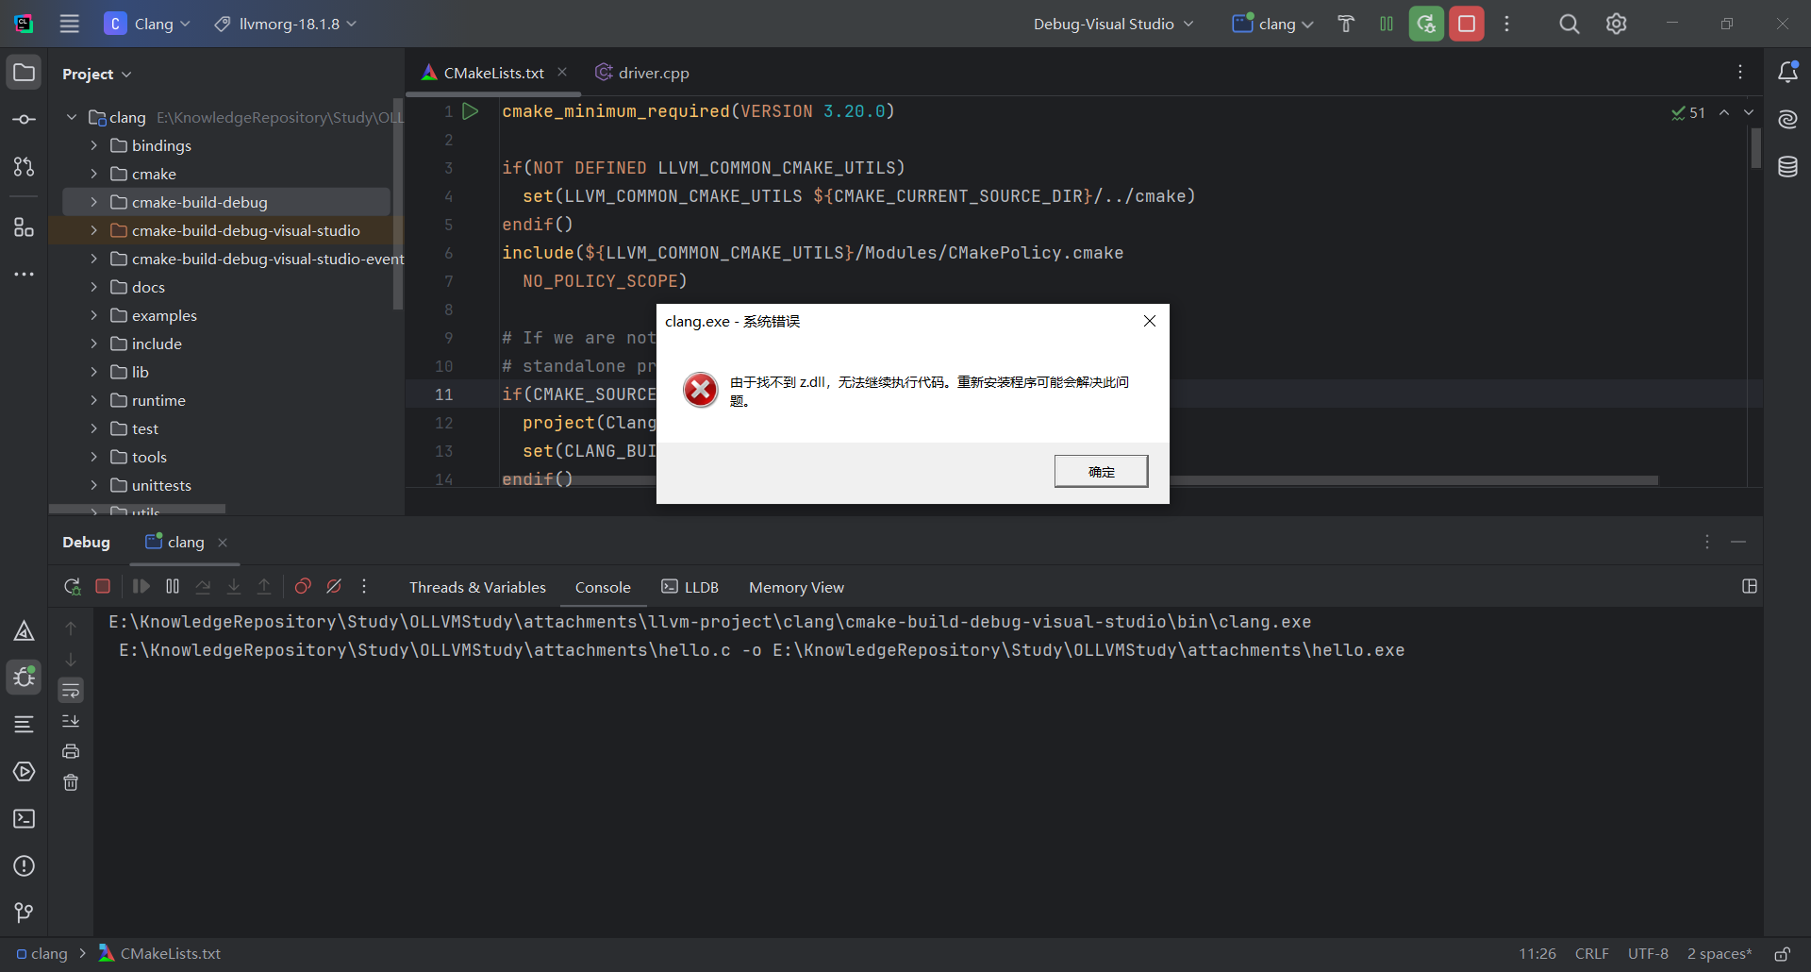1811x972 pixels.
Task: Pause program in Debug toolbar
Action: [x=173, y=587]
